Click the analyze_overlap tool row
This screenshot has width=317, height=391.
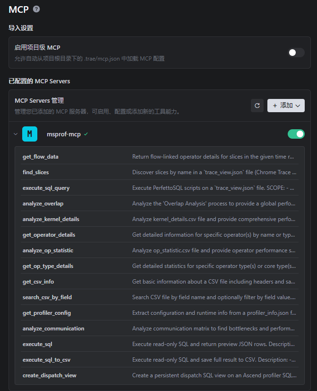pos(160,204)
